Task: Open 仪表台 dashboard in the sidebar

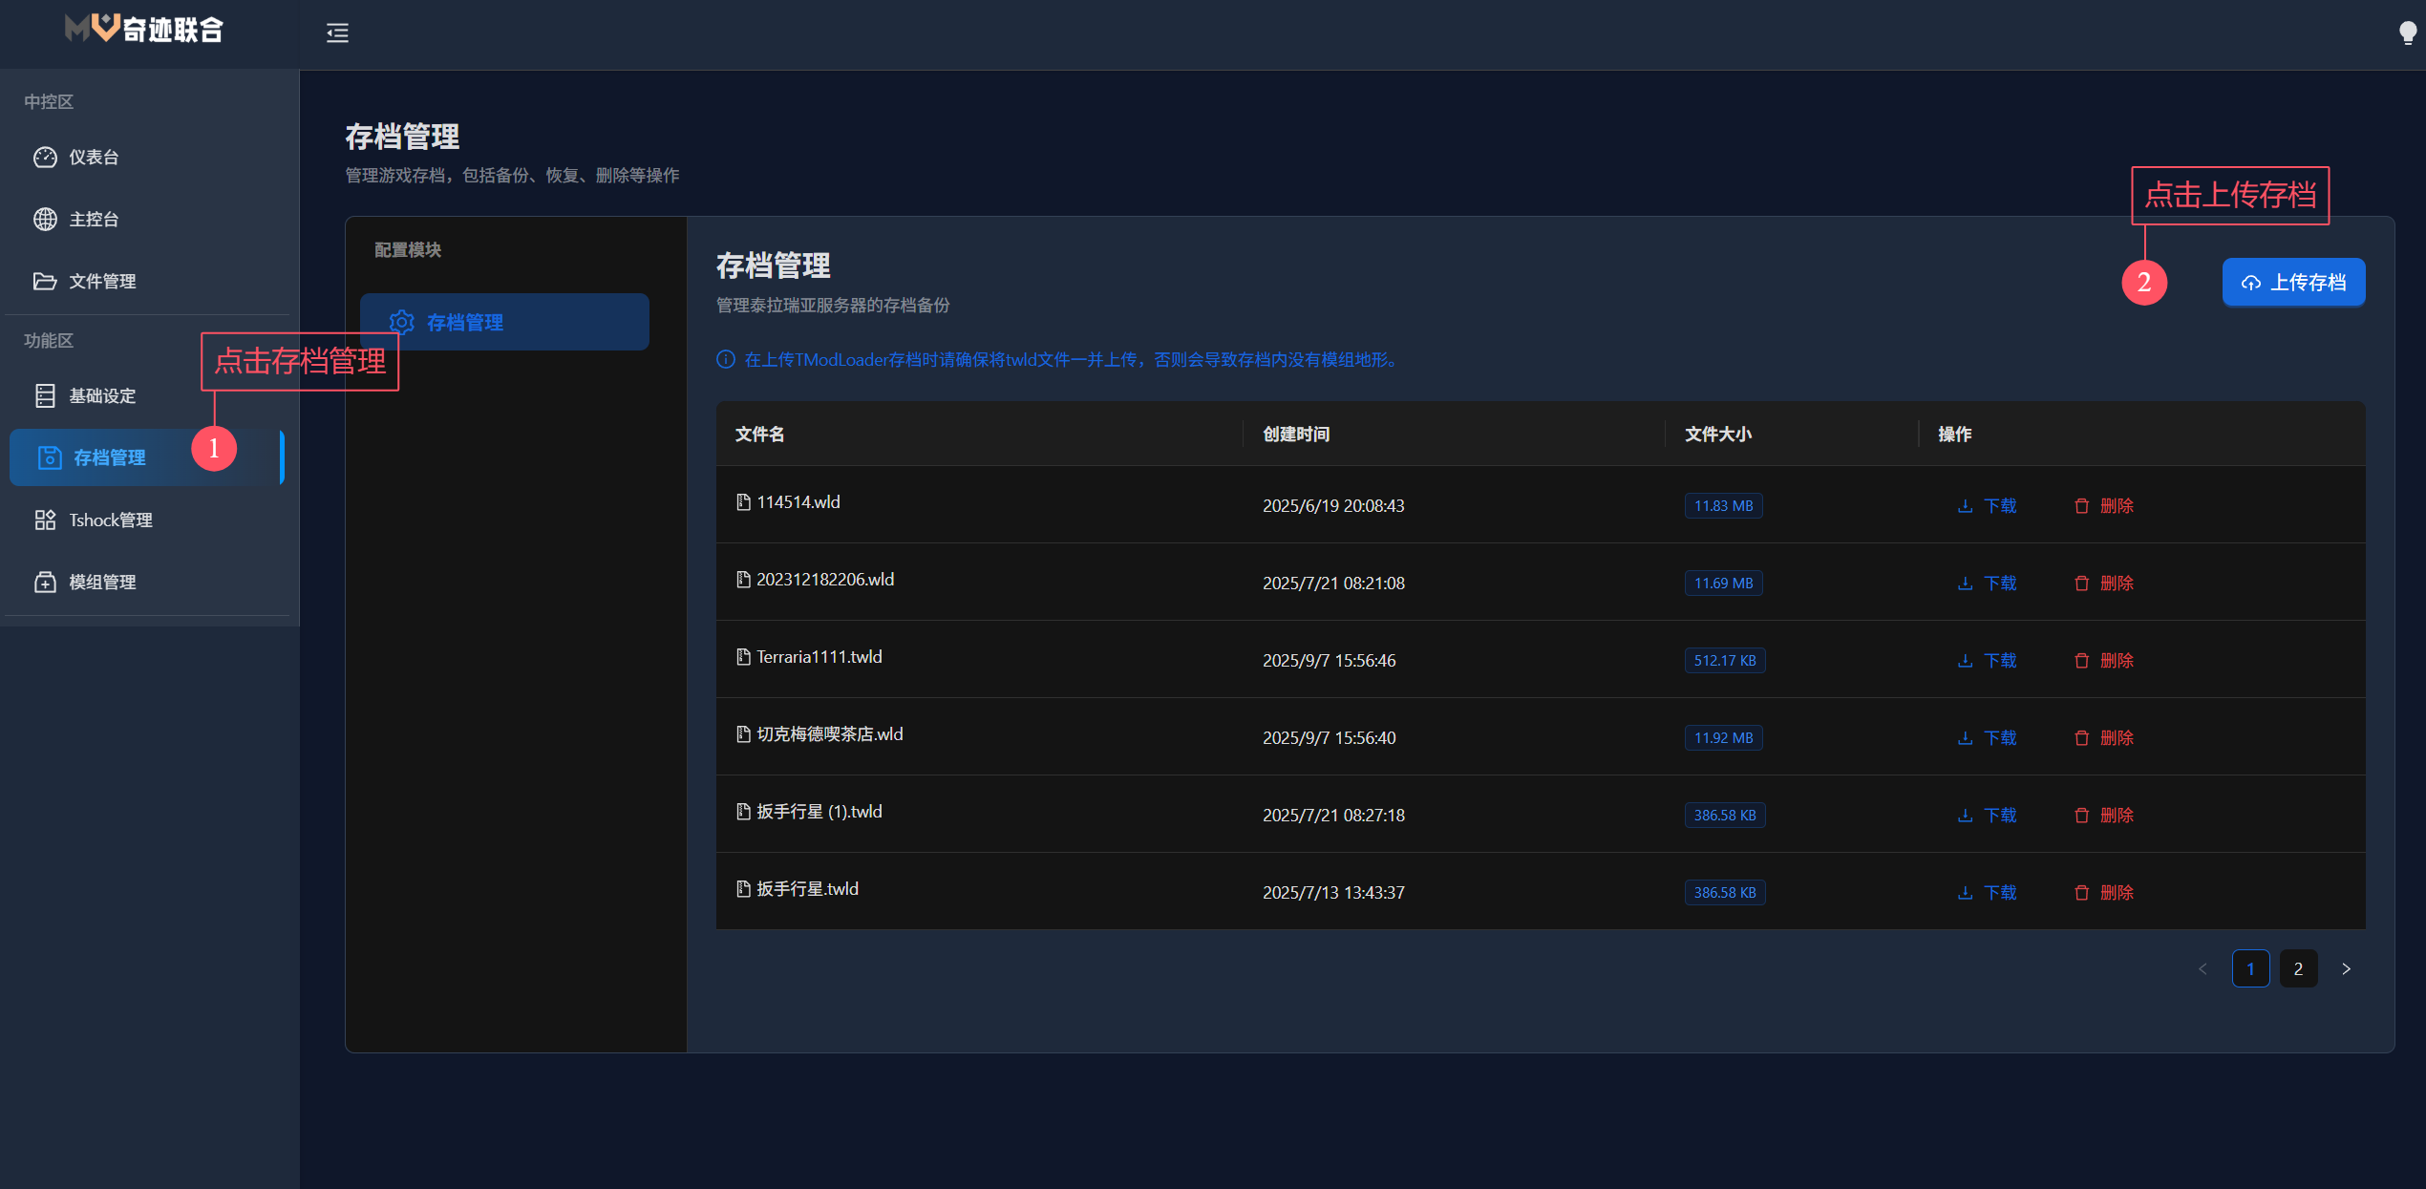Action: pyautogui.click(x=94, y=158)
